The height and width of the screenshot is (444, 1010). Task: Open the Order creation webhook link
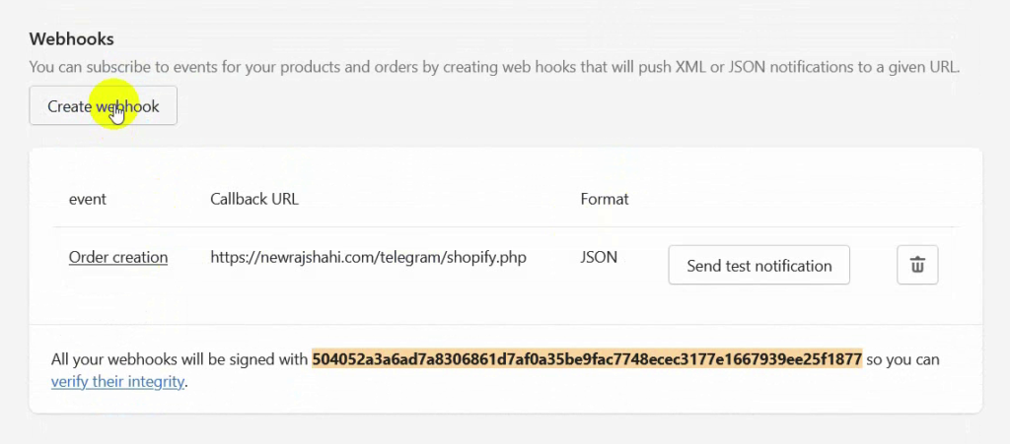[118, 258]
